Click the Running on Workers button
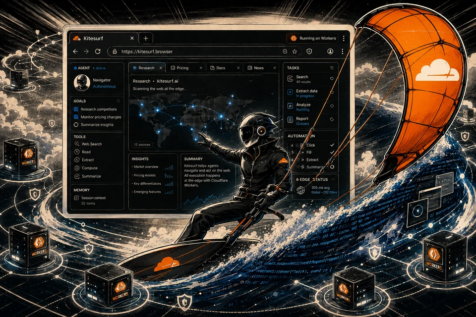This screenshot has width=476, height=317. (313, 38)
